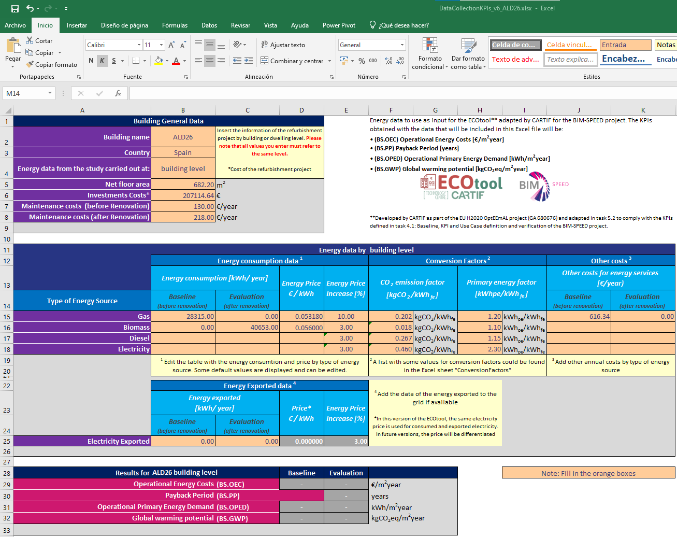
Task: Open the Combinar y centrar dropdown arrow
Action: click(x=329, y=61)
